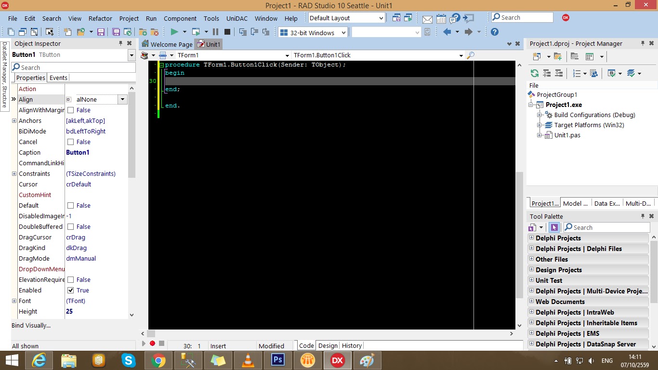Open Photoshop from the taskbar
The height and width of the screenshot is (370, 658).
[278, 360]
